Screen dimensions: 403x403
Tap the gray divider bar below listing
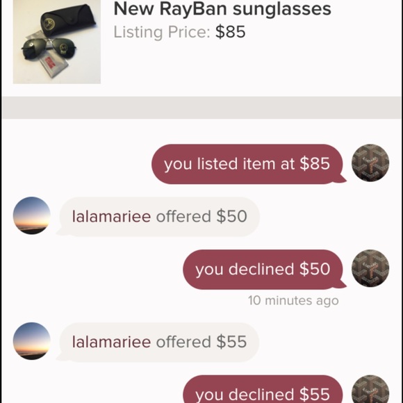tap(201, 108)
